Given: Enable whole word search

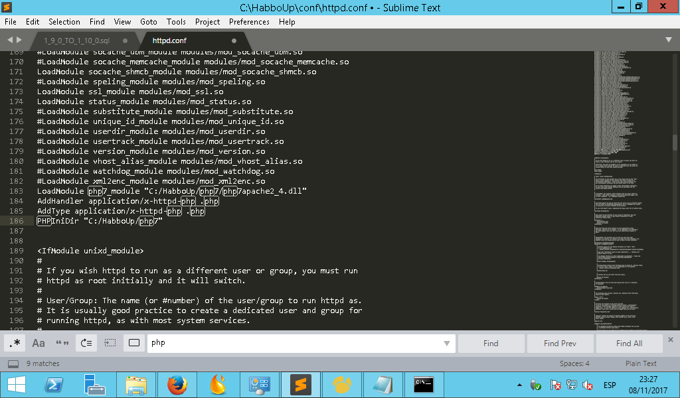Looking at the screenshot, I should [62, 343].
